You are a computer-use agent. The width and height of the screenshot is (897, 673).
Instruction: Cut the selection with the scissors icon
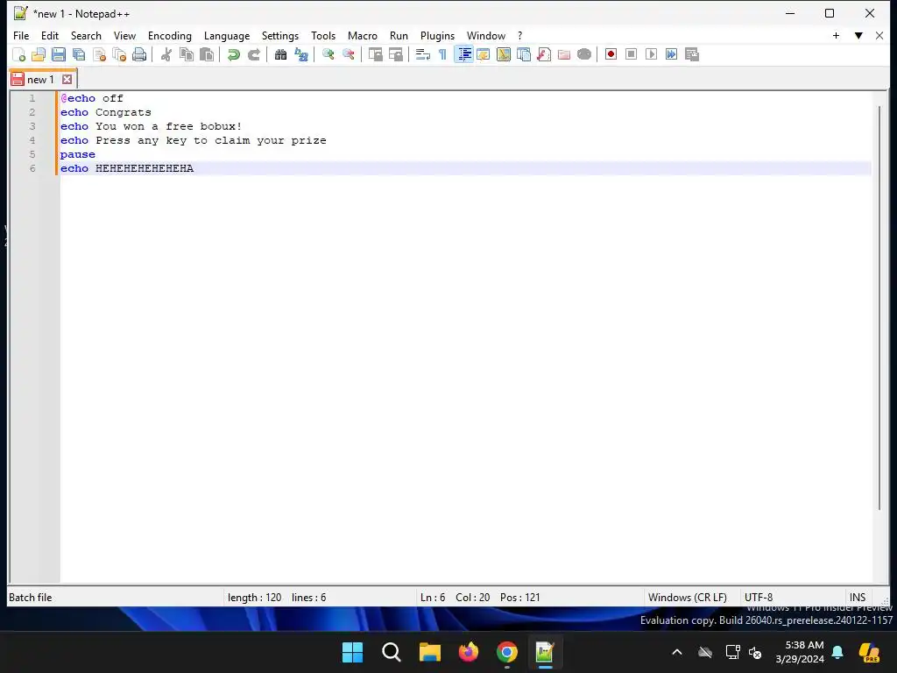(x=166, y=55)
